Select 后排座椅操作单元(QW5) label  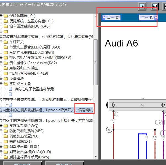tap(29, 157)
